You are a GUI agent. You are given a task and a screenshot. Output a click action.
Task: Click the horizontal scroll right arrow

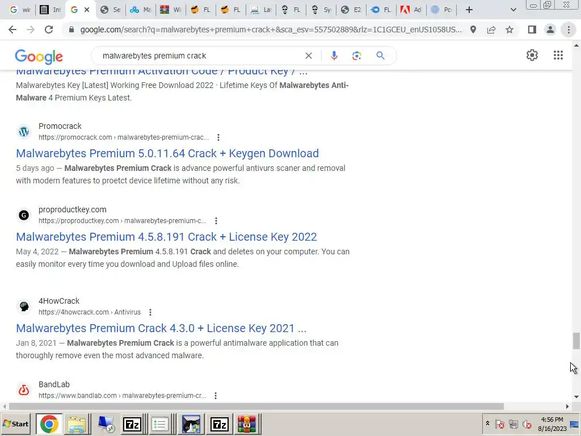click(x=567, y=406)
